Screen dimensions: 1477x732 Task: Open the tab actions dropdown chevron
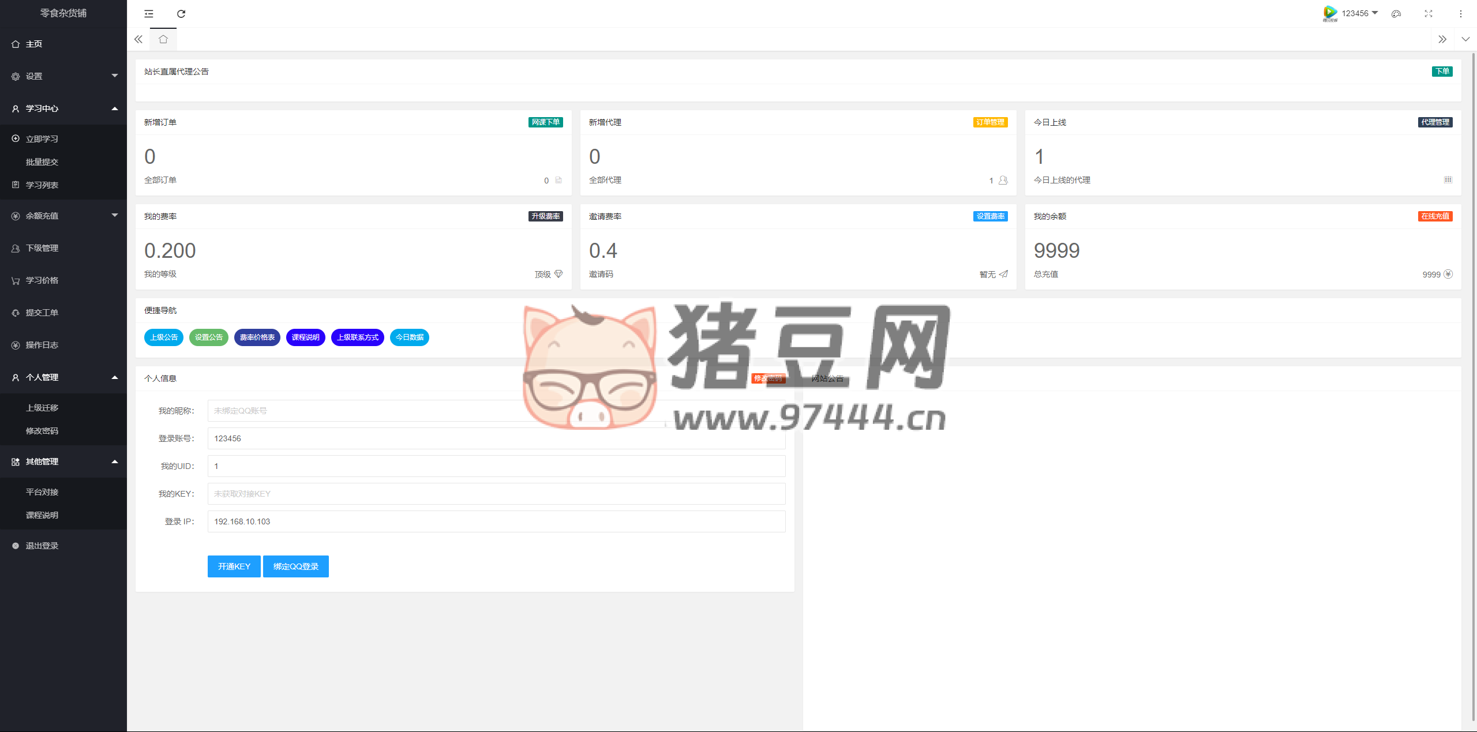coord(1465,39)
